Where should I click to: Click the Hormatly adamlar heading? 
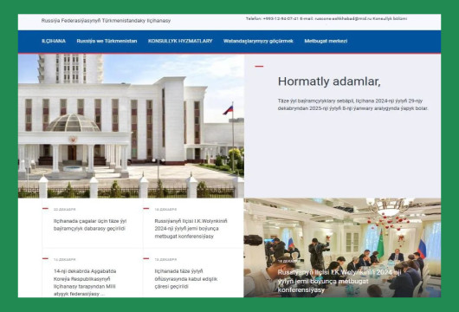point(329,81)
